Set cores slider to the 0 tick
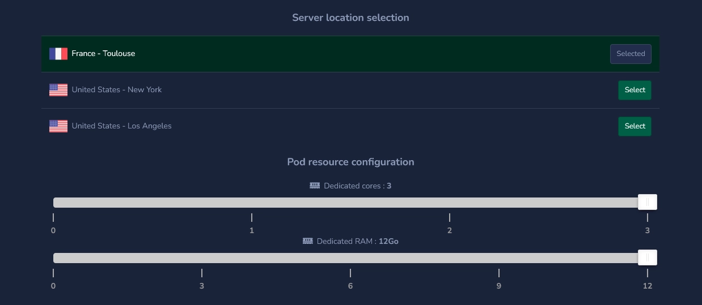This screenshot has width=702, height=305. click(54, 203)
